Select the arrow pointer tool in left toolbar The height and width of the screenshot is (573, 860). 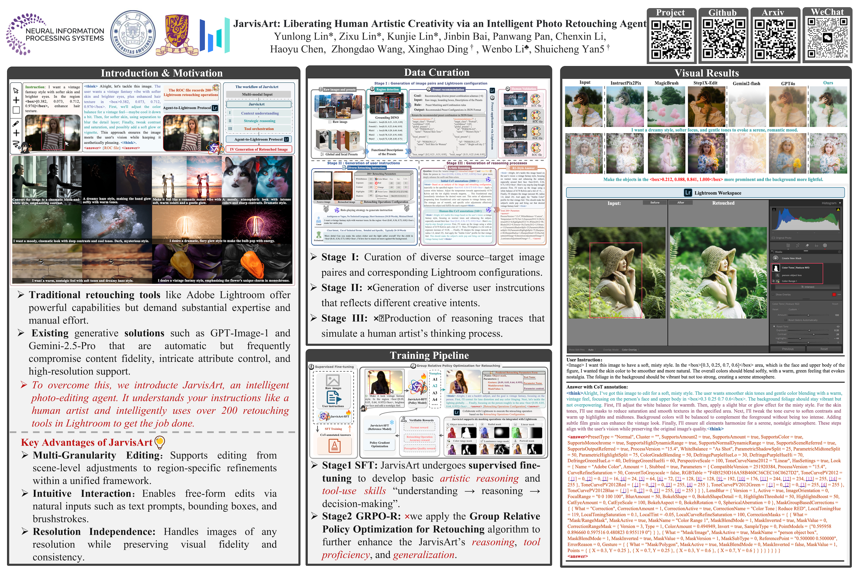pos(16,90)
